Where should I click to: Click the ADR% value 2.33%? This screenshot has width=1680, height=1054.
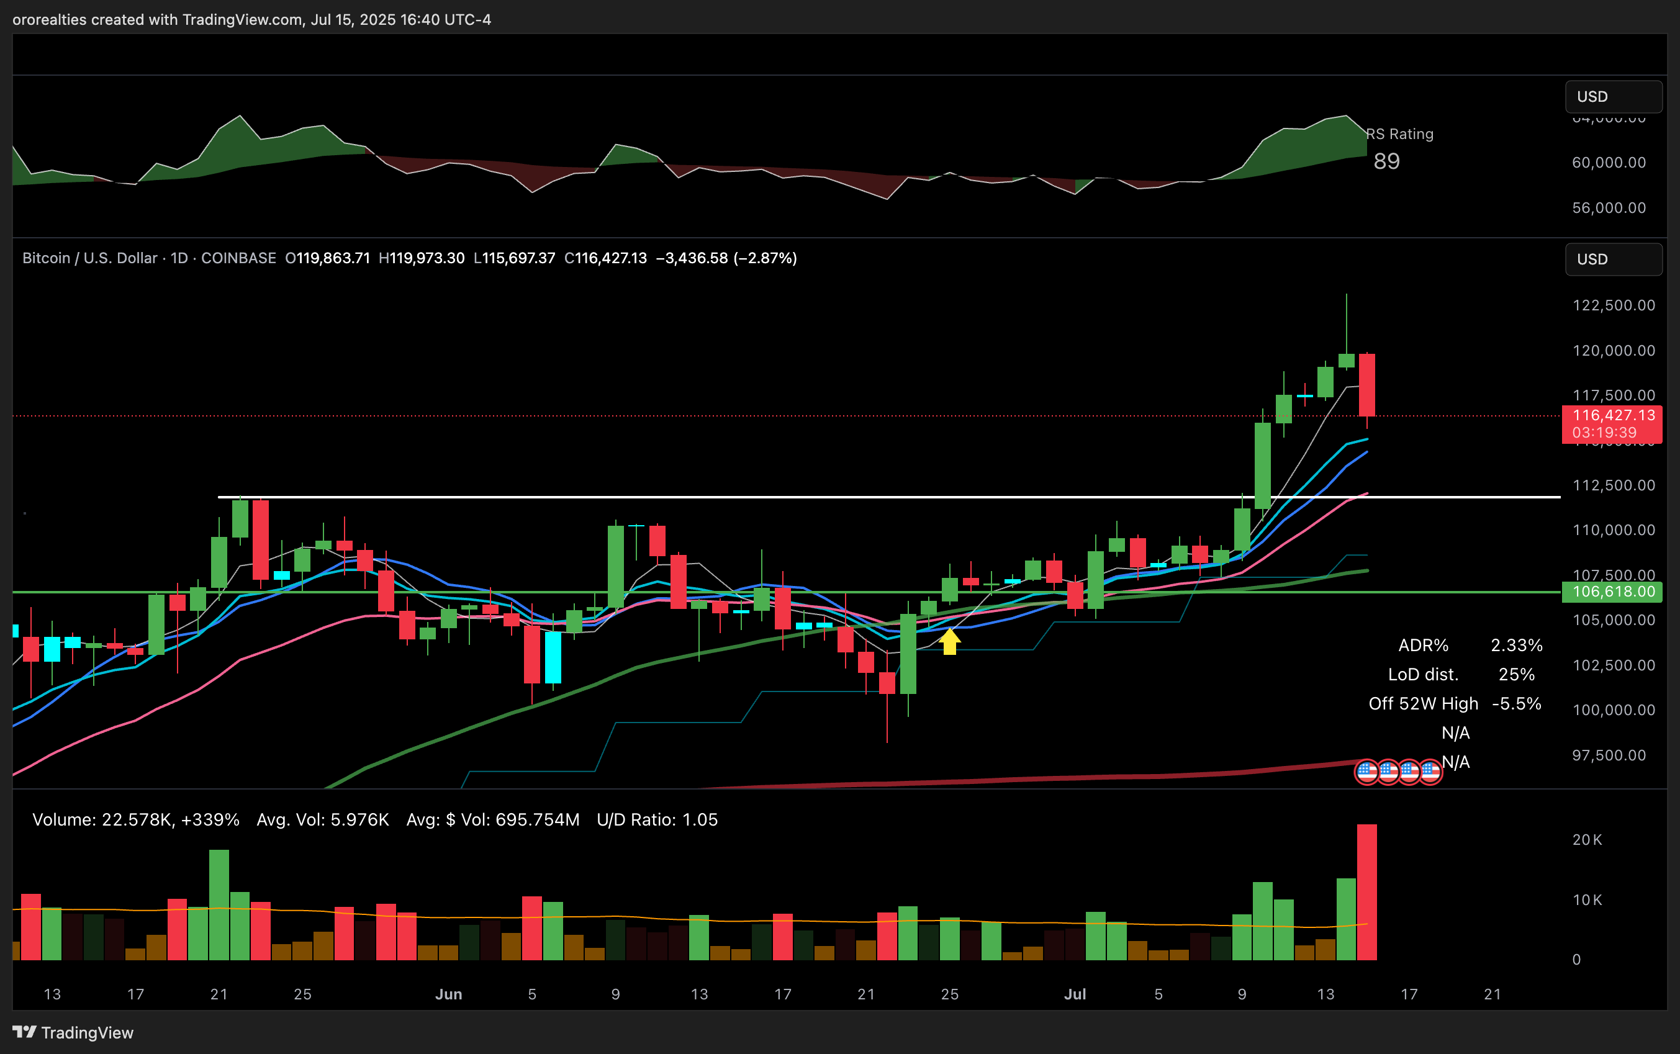tap(1516, 646)
